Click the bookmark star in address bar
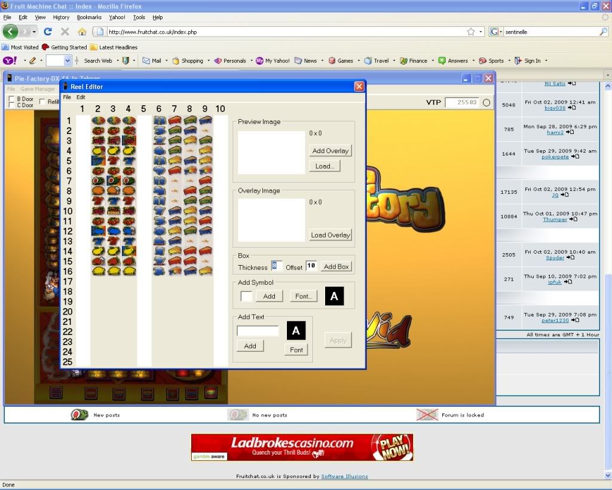 point(471,32)
